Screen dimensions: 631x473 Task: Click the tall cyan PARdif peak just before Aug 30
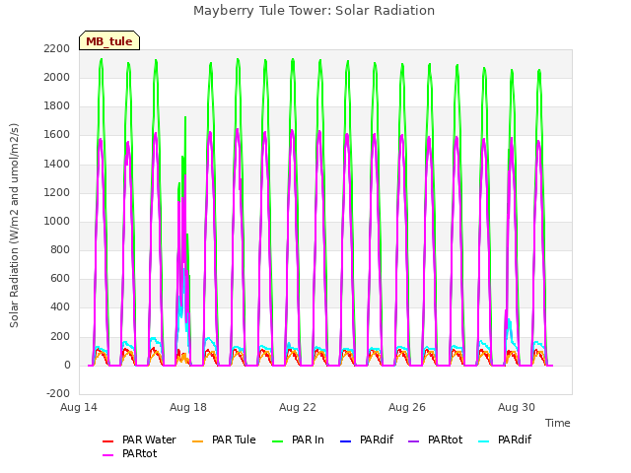pyautogui.click(x=510, y=328)
